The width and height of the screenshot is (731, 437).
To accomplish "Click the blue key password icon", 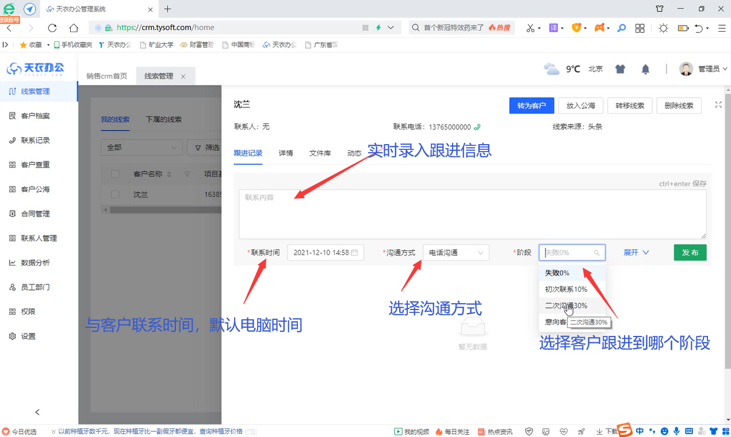I will [x=621, y=28].
